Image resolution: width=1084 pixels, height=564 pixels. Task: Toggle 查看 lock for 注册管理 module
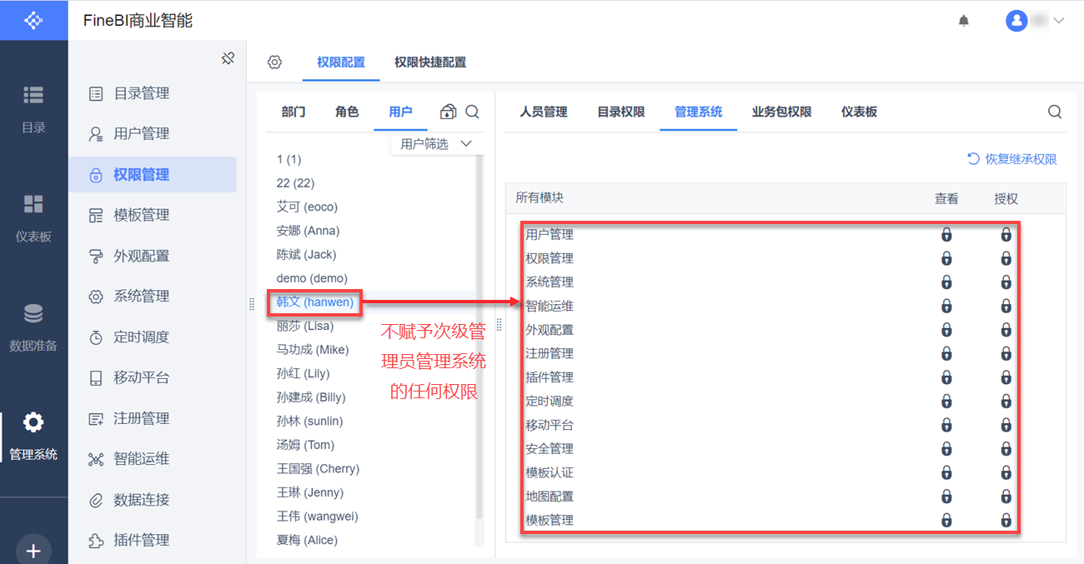coord(946,353)
